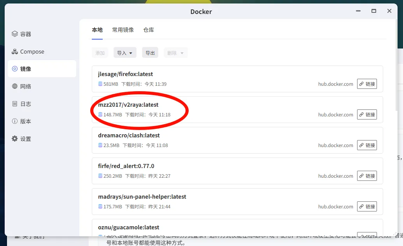Switch to the 仓库 registry tab
The height and width of the screenshot is (246, 403).
(149, 30)
